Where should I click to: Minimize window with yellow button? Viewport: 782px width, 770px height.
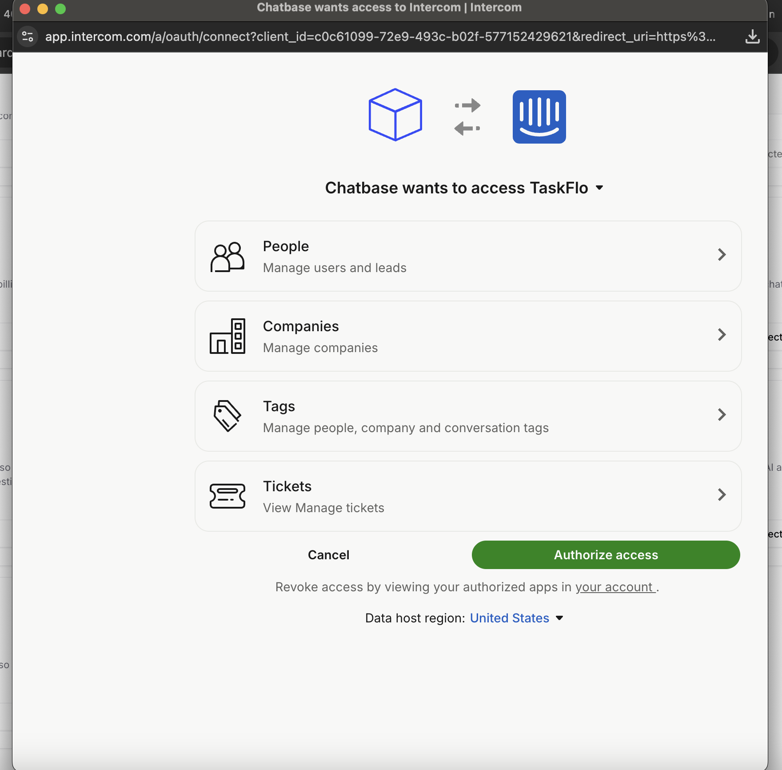(43, 8)
